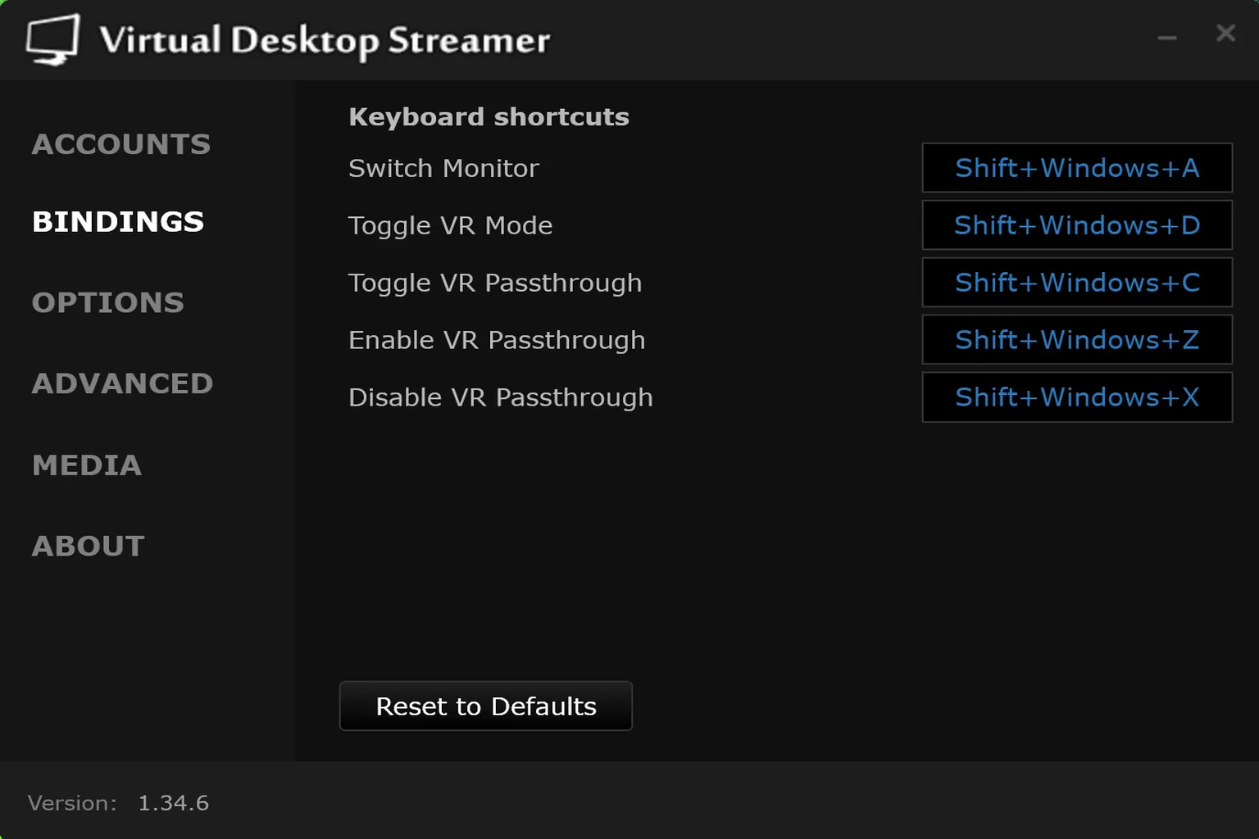1259x839 pixels.
Task: Select the BINDINGS section
Action: [x=117, y=222]
